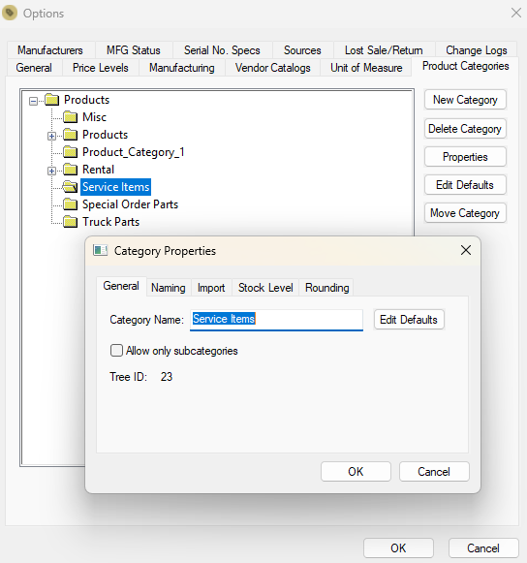Click the Special Order Parts folder icon
Image resolution: width=527 pixels, height=563 pixels.
[x=70, y=204]
